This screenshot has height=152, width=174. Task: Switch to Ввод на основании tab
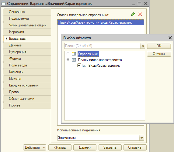[27, 85]
